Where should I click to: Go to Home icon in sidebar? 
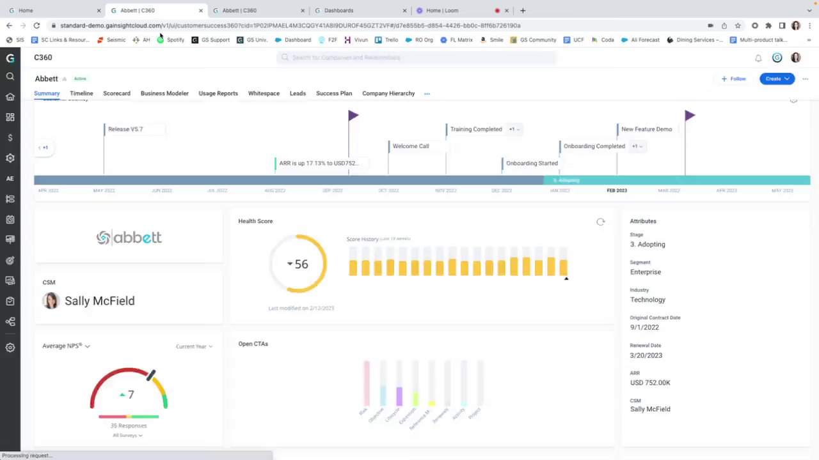(10, 97)
